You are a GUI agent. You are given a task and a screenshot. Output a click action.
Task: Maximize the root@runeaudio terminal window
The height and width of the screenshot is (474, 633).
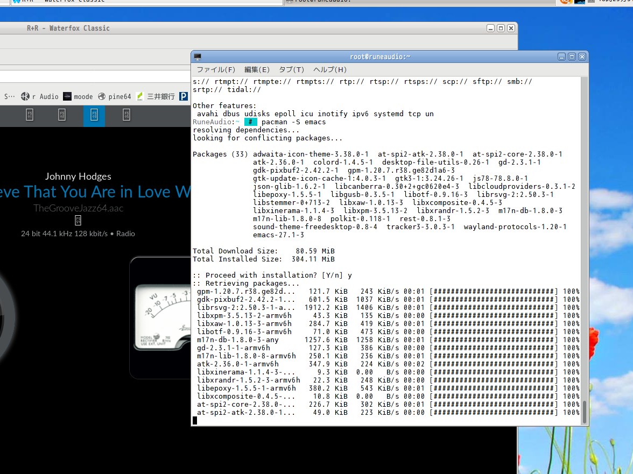[x=572, y=57]
